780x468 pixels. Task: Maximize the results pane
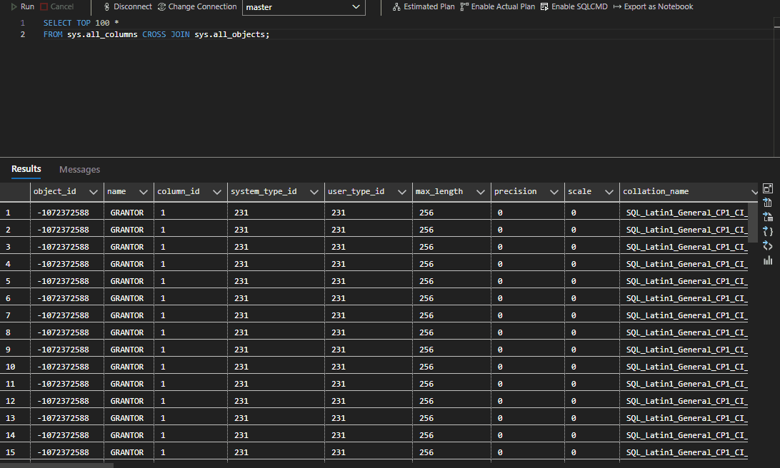click(x=768, y=188)
